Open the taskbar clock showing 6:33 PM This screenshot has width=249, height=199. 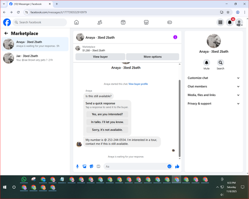[x=232, y=187]
